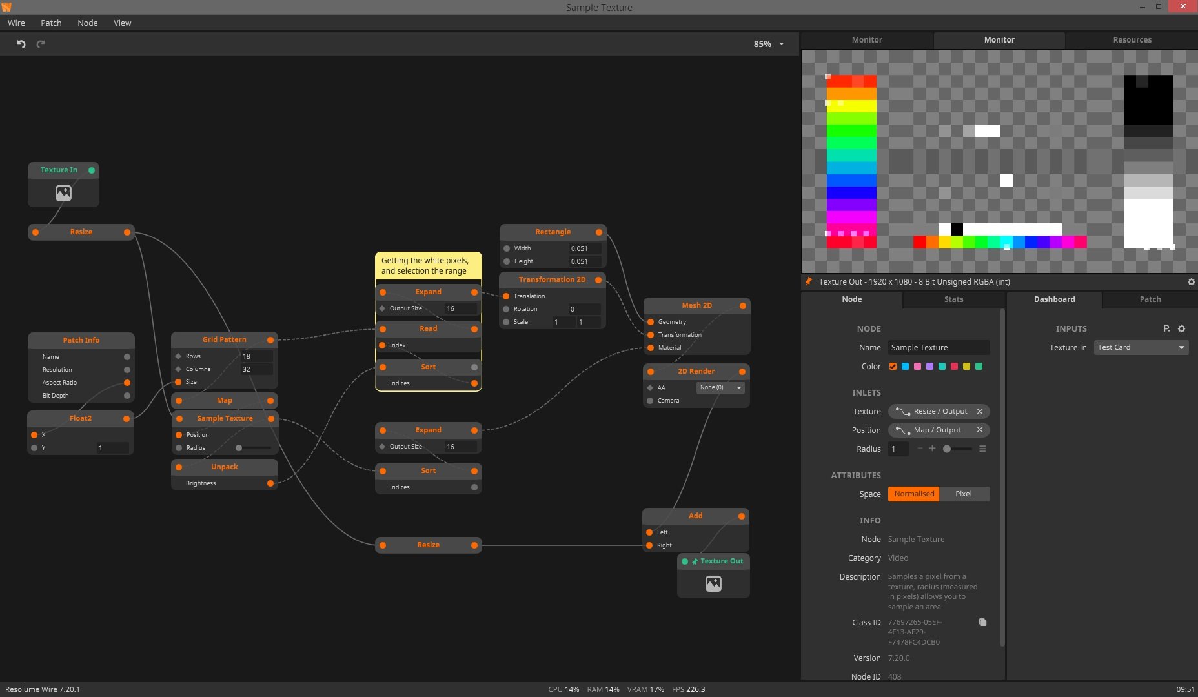This screenshot has width=1198, height=697.
Task: Select Pixel space mode
Action: (963, 494)
